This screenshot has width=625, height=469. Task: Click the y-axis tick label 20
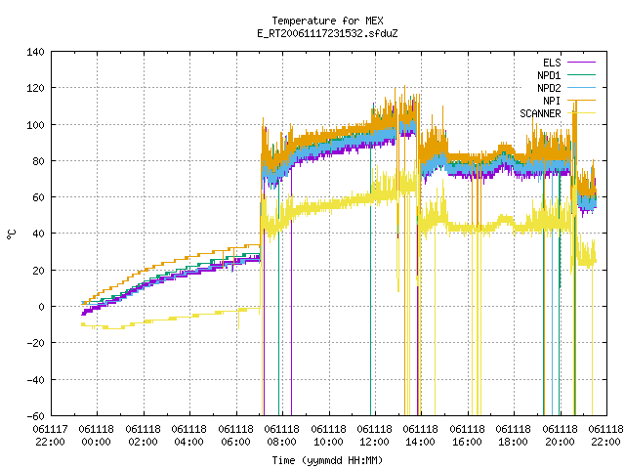(x=38, y=271)
